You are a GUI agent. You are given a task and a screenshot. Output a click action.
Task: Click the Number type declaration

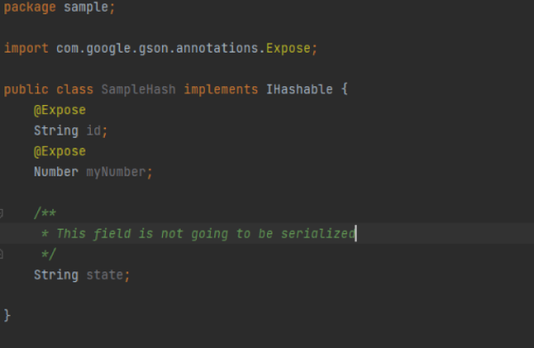pos(56,172)
